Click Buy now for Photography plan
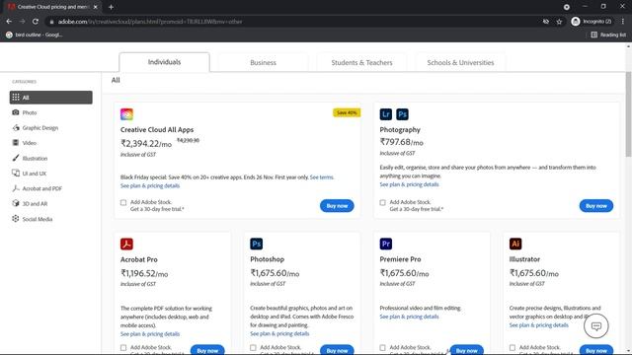 tap(596, 206)
